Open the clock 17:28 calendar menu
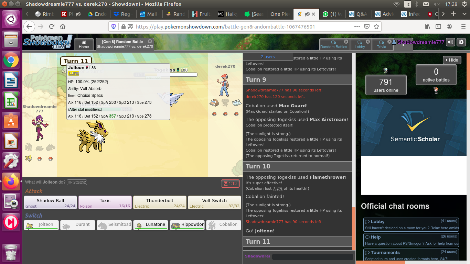 point(451,4)
